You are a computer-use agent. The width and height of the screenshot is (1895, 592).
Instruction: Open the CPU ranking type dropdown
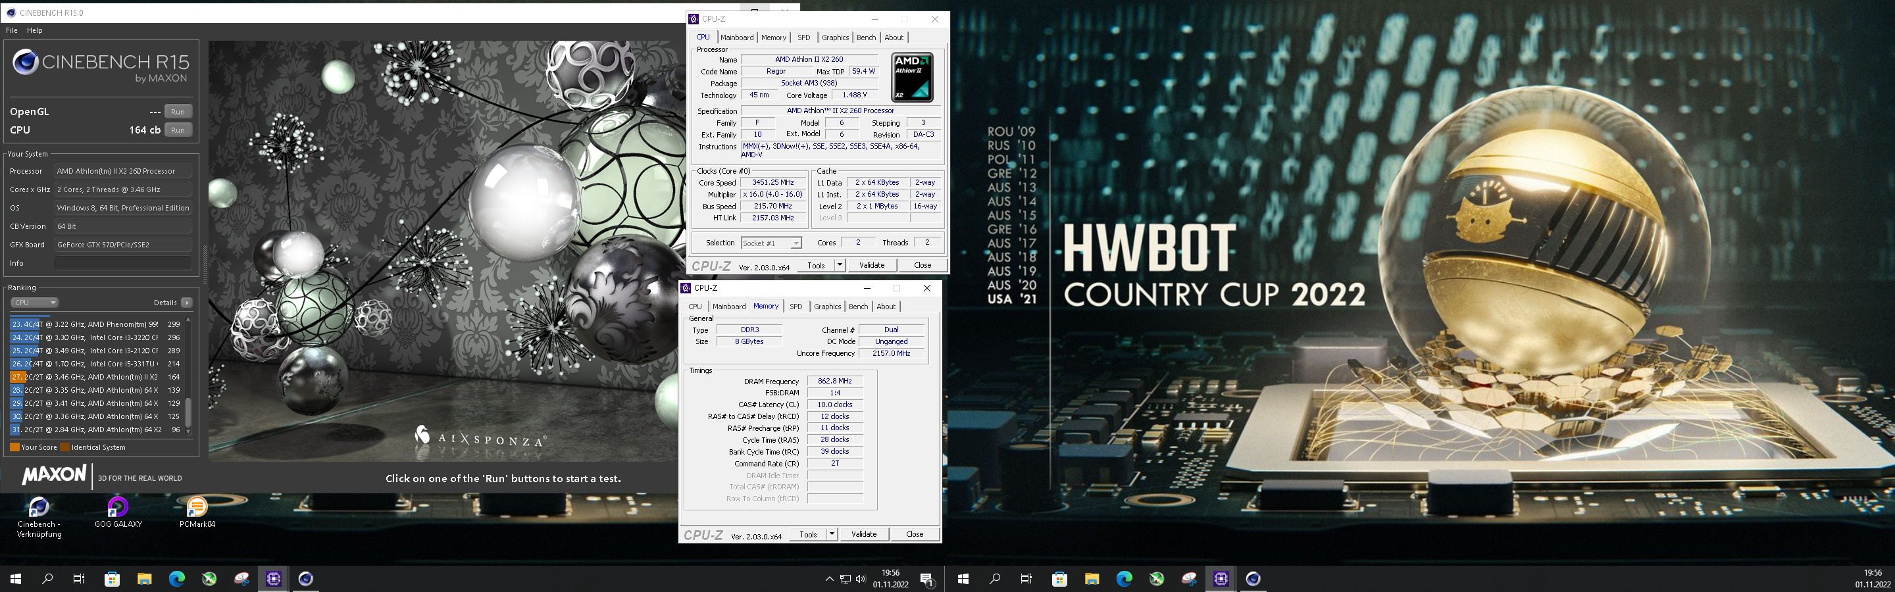pos(34,303)
